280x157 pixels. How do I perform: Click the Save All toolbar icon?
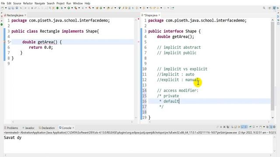(13, 8)
